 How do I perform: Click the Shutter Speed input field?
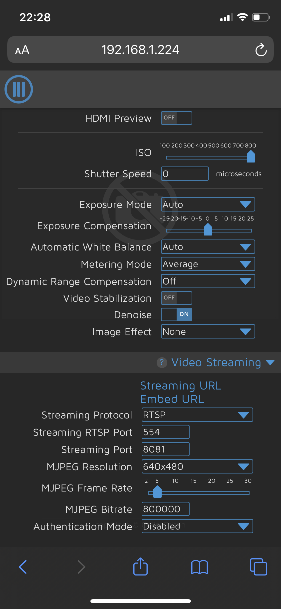point(185,173)
